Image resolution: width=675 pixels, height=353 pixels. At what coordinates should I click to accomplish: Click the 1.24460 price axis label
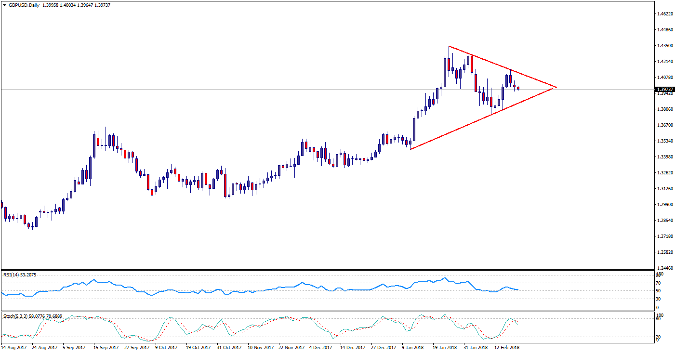665,268
